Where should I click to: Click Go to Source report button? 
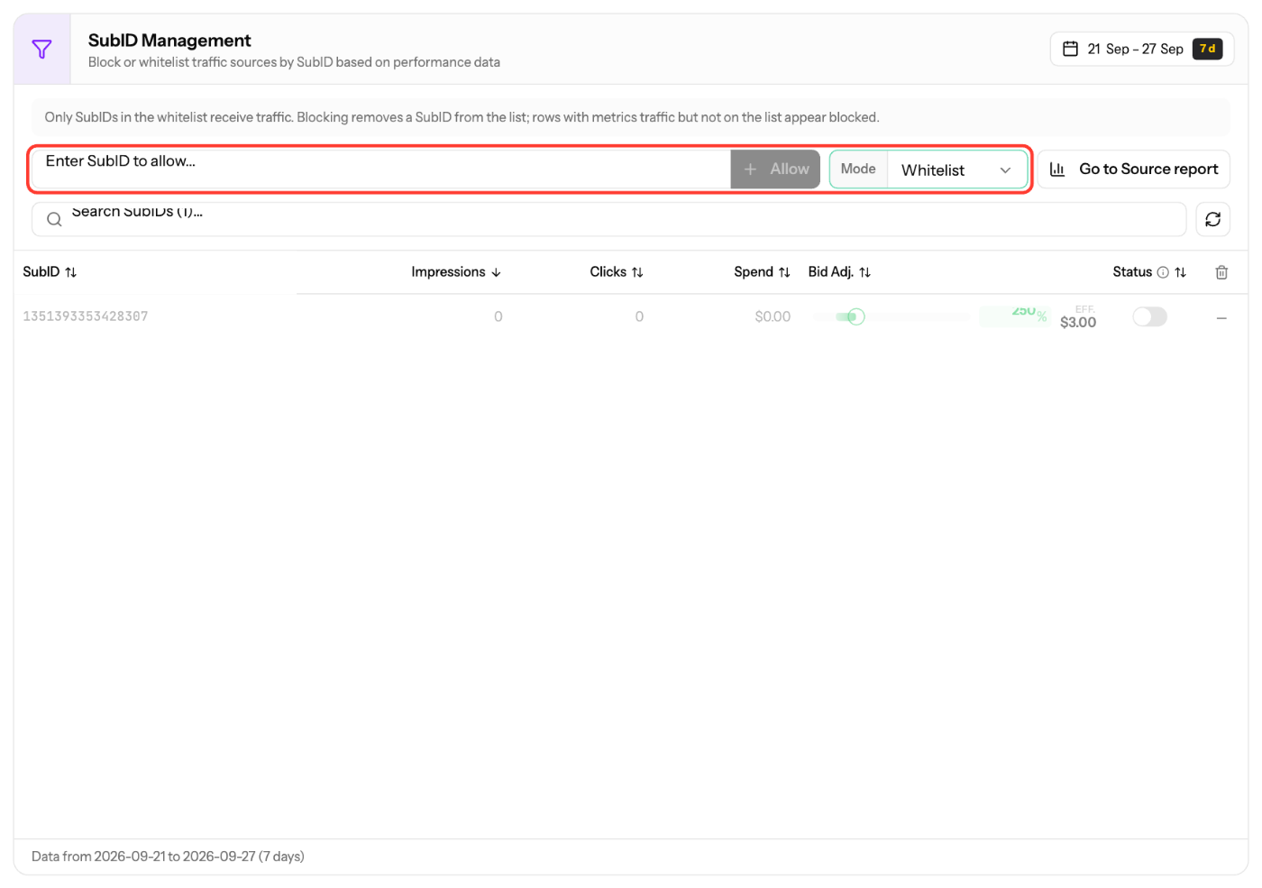tap(1133, 169)
